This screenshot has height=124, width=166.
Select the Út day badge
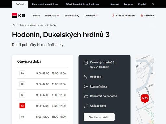pyautogui.click(x=22, y=84)
